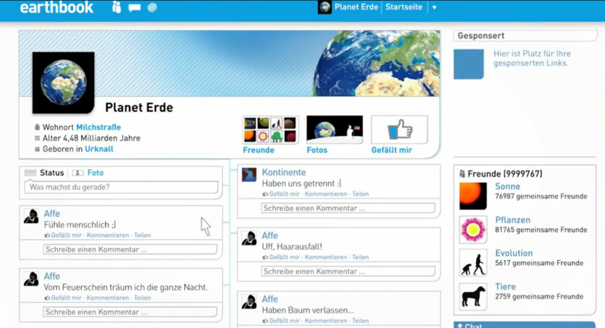Open Sonne friend profile name
This screenshot has height=328, width=605.
click(507, 186)
